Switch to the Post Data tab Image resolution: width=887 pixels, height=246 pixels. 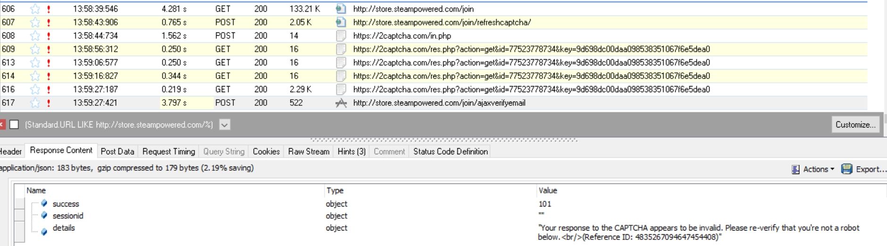click(117, 151)
